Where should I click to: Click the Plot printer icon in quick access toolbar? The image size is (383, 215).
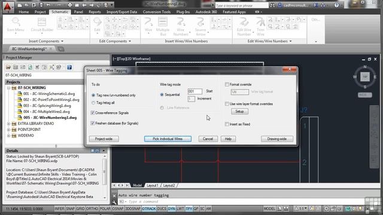coord(70,5)
